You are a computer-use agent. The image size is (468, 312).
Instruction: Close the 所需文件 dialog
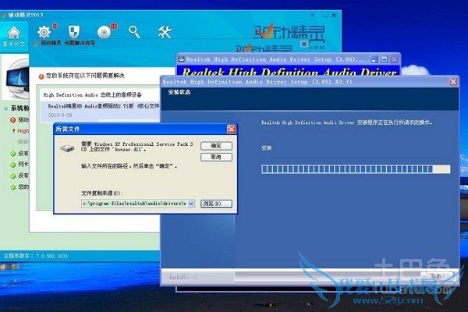pyautogui.click(x=232, y=129)
